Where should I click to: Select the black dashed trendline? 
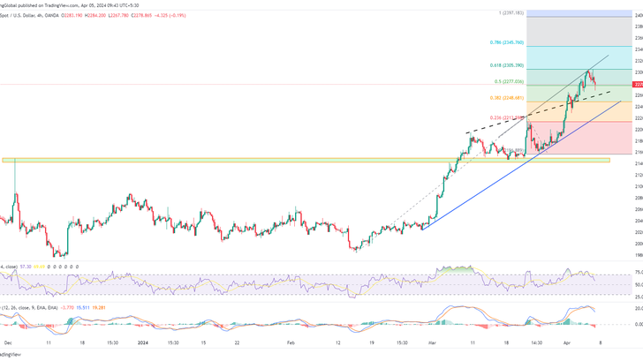click(538, 112)
